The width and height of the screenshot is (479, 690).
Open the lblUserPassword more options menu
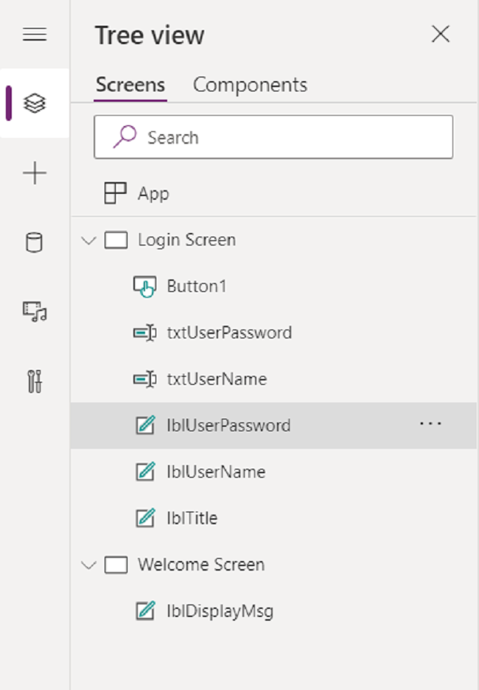point(430,424)
